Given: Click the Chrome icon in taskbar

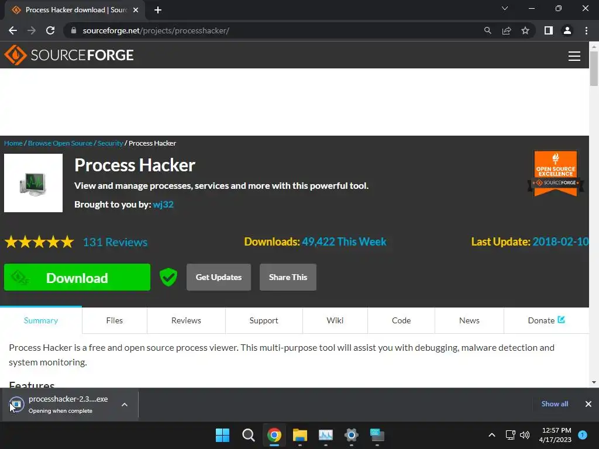Looking at the screenshot, I should (274, 435).
